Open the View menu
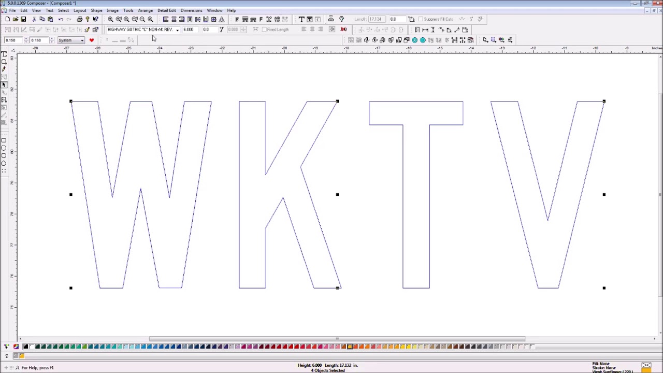 click(36, 10)
